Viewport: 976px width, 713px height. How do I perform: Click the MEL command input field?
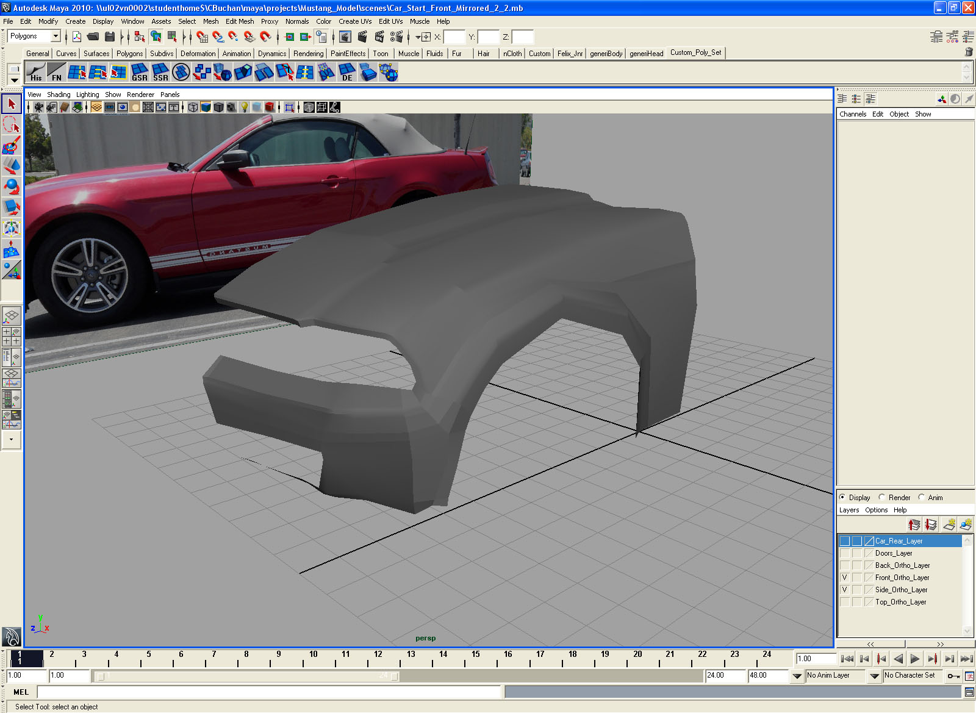(x=268, y=692)
